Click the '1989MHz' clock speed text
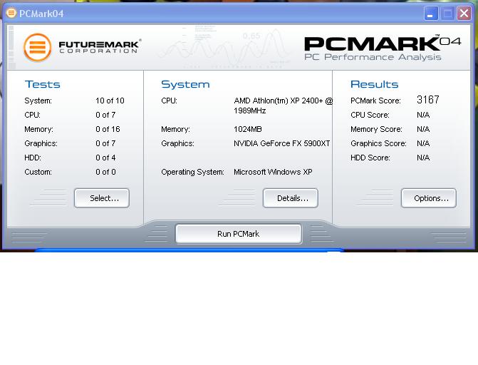Screen dimensions: 478x365 tap(249, 110)
